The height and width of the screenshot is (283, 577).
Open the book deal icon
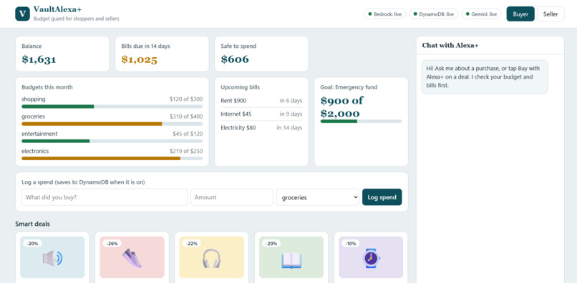291,260
